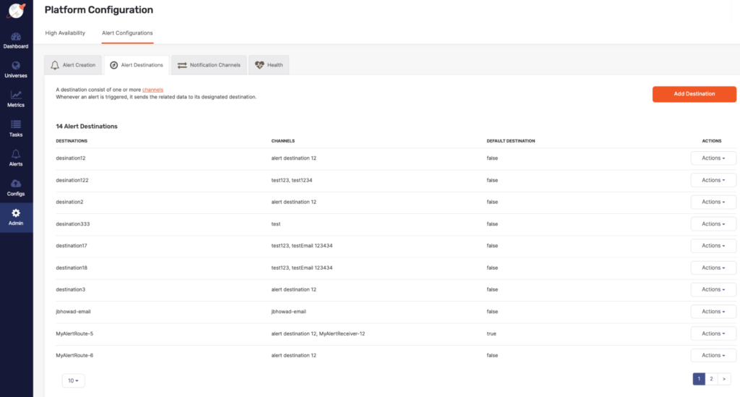740x397 pixels.
Task: Click the '14 Alert Destinations' heading
Action: [x=87, y=127]
